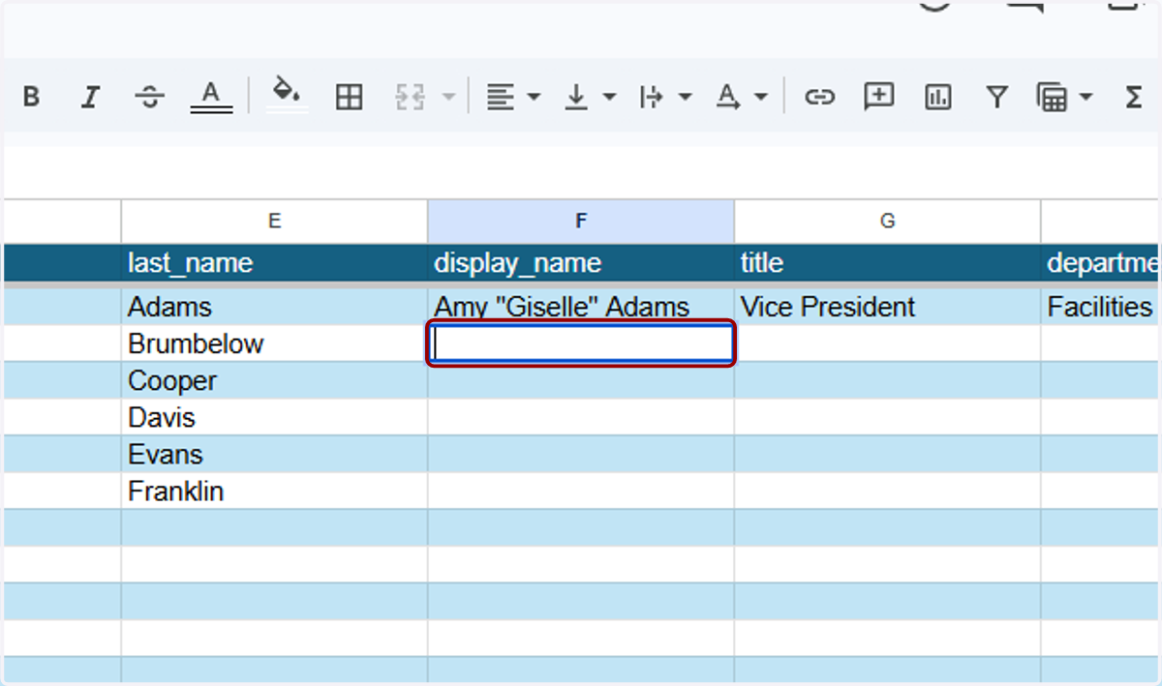Expand the merge cells dropdown arrow
The width and height of the screenshot is (1162, 686).
448,97
